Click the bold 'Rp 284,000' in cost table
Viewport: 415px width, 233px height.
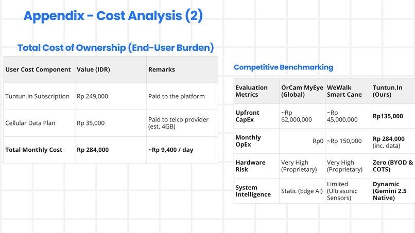tap(93, 150)
